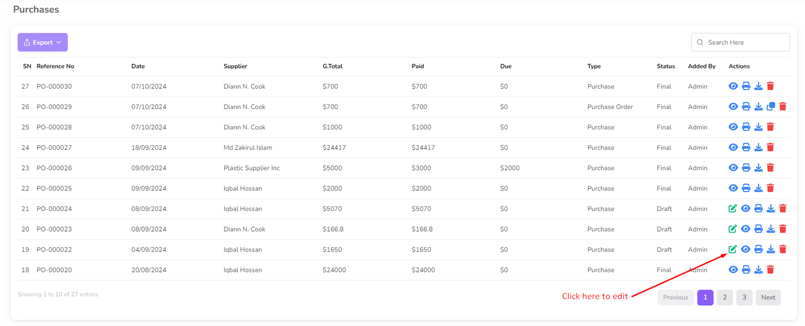The width and height of the screenshot is (805, 326).
Task: View purchase PO-000025 using eye icon
Action: click(733, 188)
